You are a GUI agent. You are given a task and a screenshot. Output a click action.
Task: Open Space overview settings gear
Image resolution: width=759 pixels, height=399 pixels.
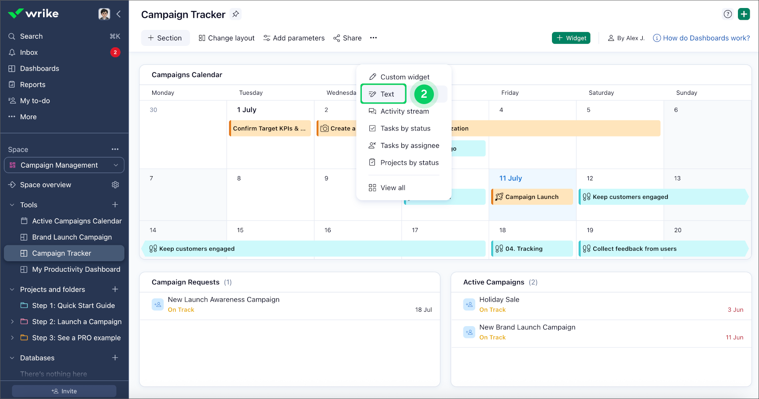tap(115, 185)
